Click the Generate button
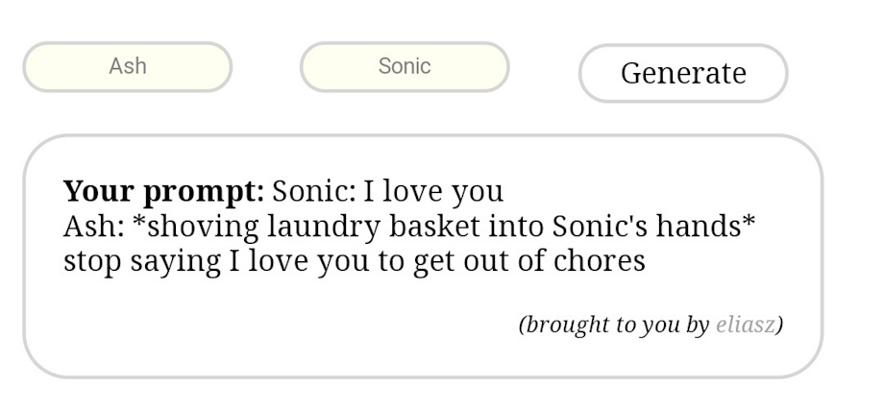 [683, 73]
